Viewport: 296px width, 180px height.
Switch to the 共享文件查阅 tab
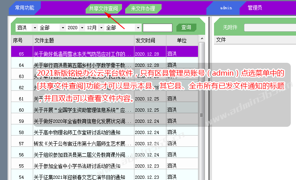click(104, 8)
